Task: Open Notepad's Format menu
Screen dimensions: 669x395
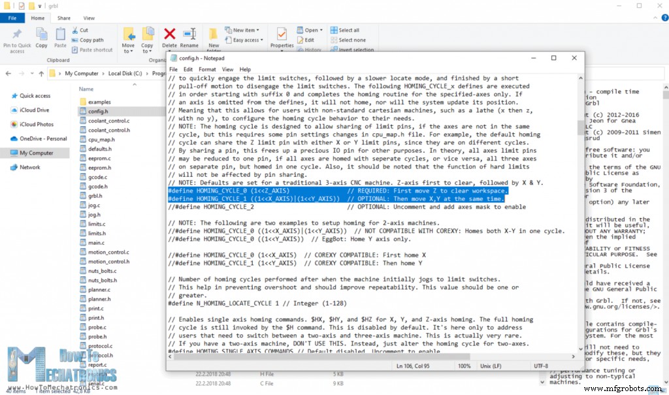Action: 207,69
